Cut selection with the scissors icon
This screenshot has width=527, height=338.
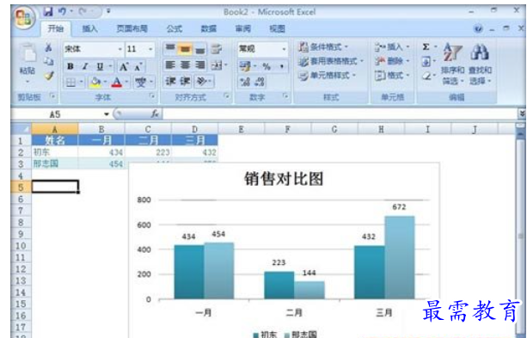coord(49,47)
